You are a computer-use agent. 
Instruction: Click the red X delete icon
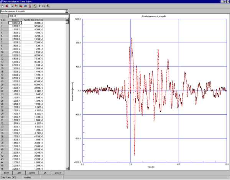coord(7,7)
